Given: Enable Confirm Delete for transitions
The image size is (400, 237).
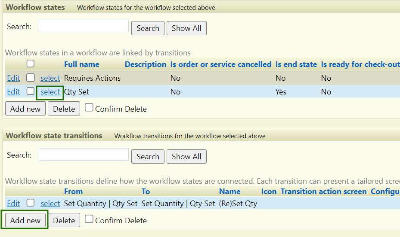Looking at the screenshot, I should pos(89,219).
